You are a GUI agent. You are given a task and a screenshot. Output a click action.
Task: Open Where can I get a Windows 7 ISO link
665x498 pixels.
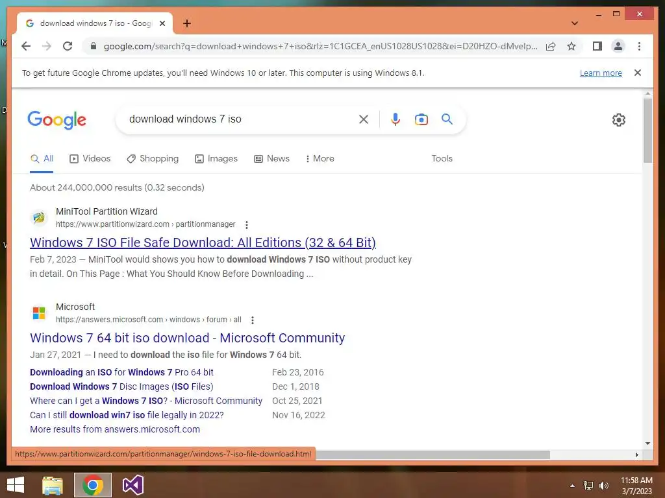click(x=146, y=401)
